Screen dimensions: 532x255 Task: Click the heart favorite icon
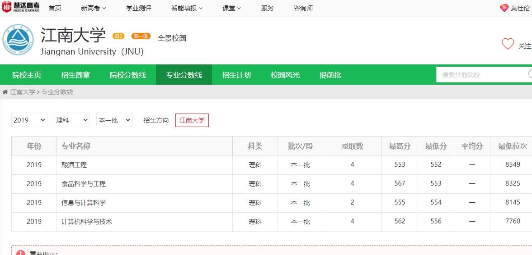(508, 44)
